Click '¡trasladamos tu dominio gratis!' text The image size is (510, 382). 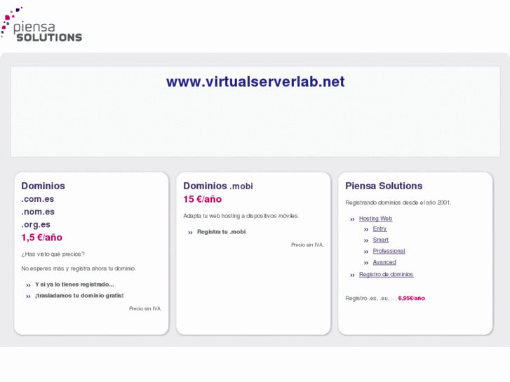[79, 296]
